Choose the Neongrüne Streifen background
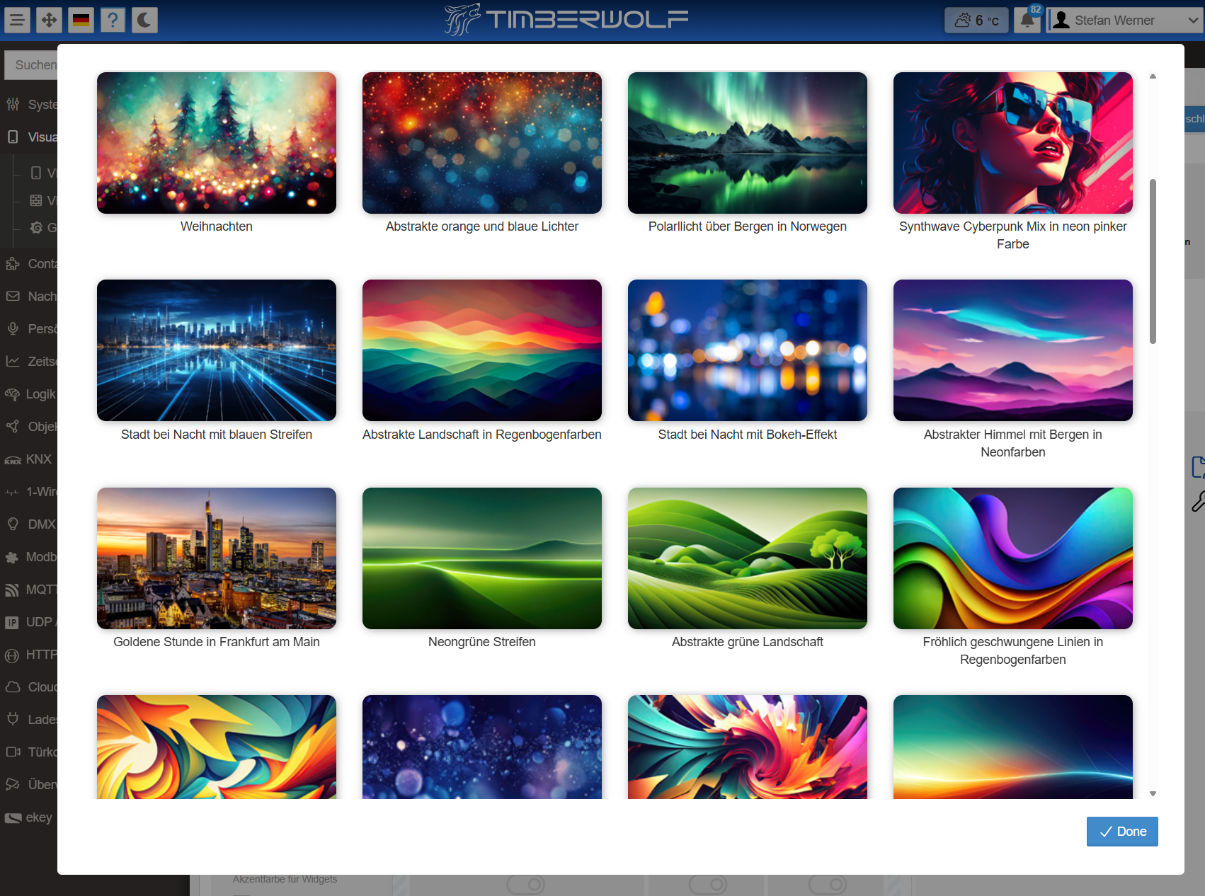 click(x=482, y=558)
